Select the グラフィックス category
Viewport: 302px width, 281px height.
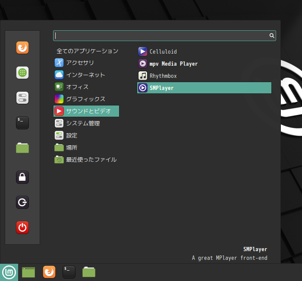click(86, 99)
